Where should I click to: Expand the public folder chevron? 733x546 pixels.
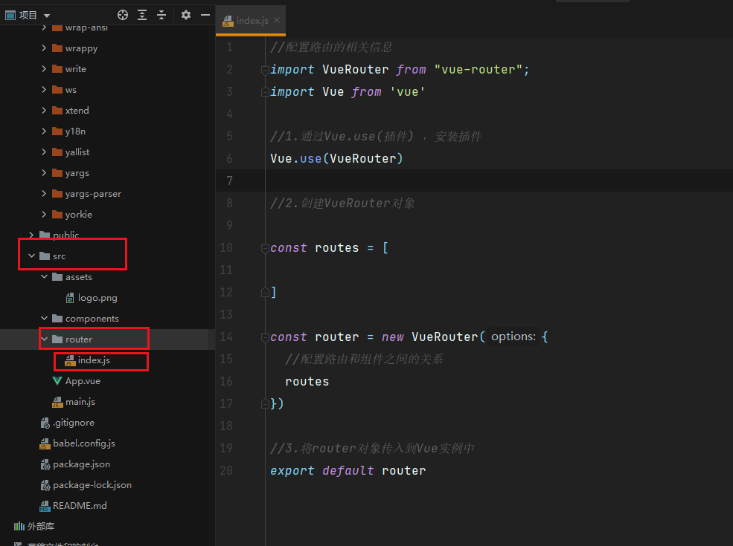[x=31, y=235]
